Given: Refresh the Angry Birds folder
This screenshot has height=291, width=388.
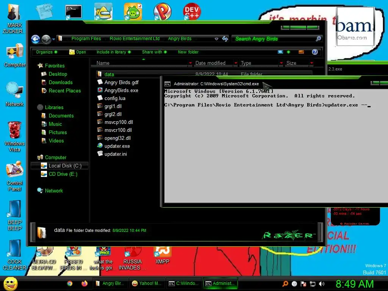Looking at the screenshot, I should [225, 39].
